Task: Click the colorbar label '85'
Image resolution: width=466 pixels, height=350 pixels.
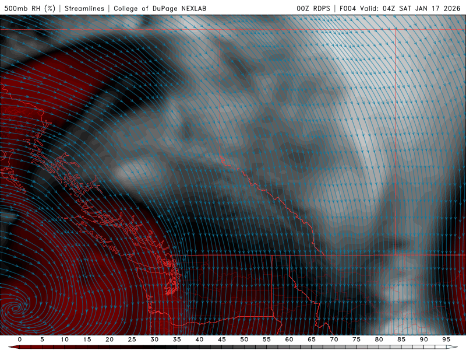Action: click(401, 339)
